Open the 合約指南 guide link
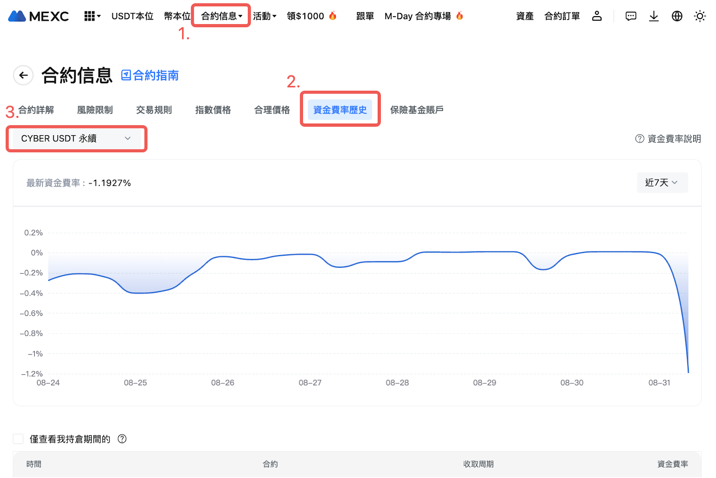 (x=150, y=75)
